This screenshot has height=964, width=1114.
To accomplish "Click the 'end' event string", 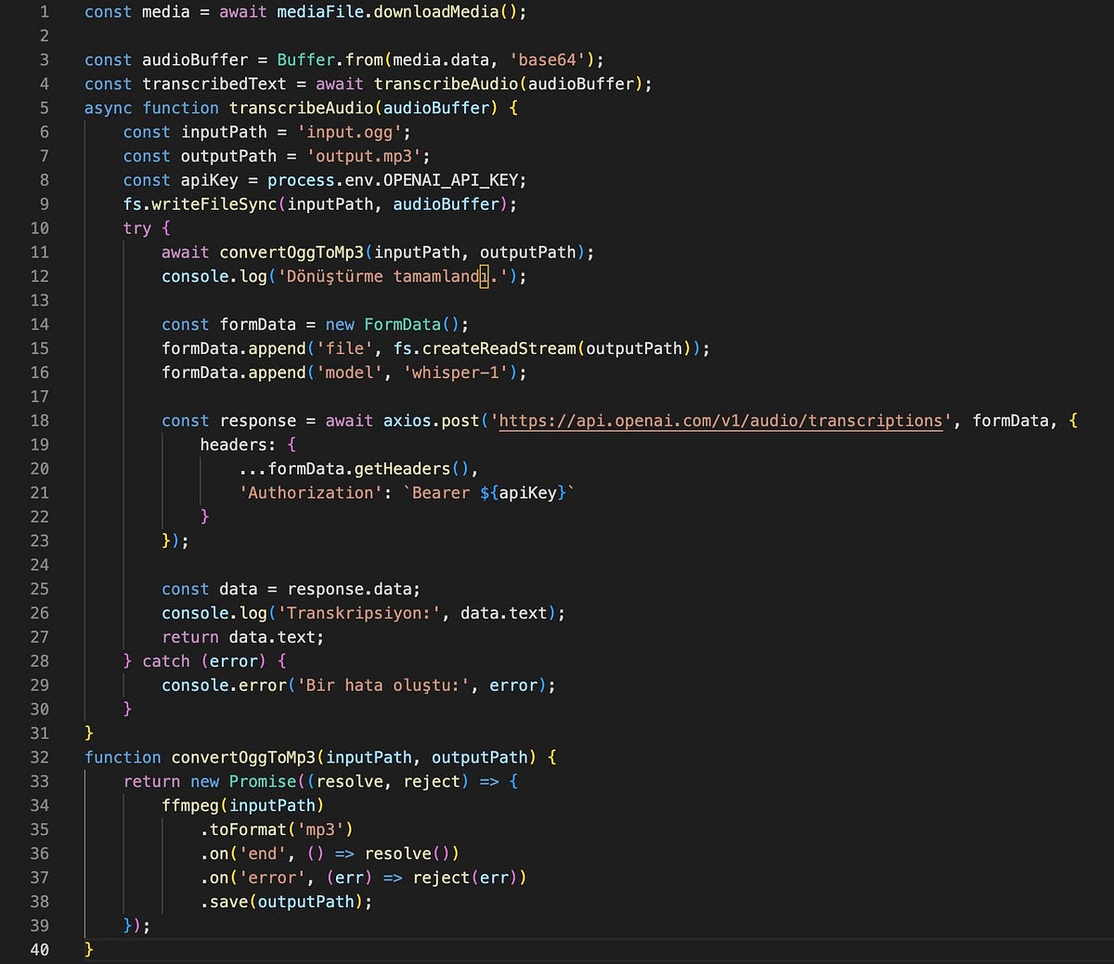I will pyautogui.click(x=263, y=854).
